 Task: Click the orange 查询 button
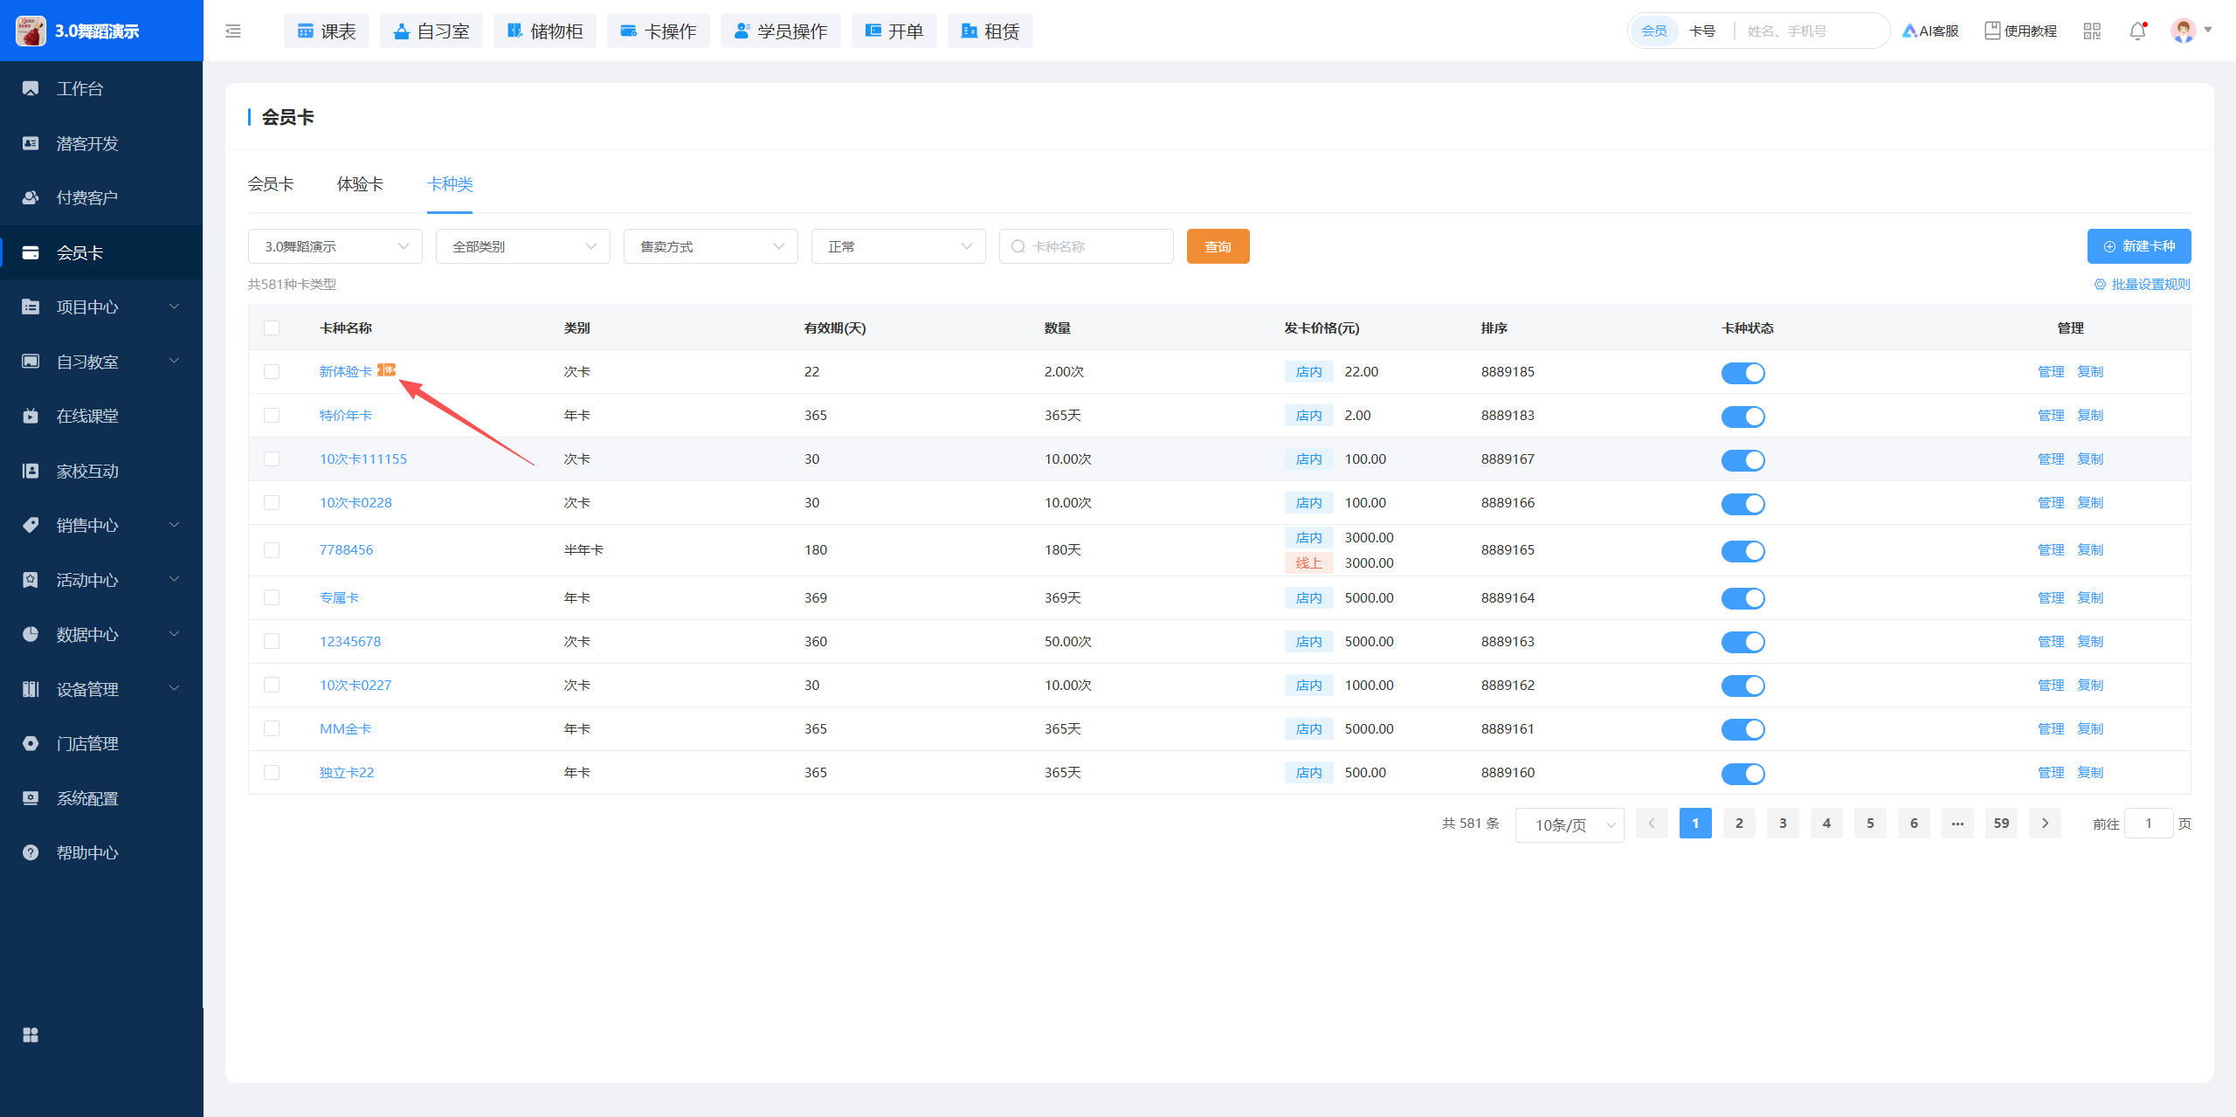pyautogui.click(x=1218, y=246)
